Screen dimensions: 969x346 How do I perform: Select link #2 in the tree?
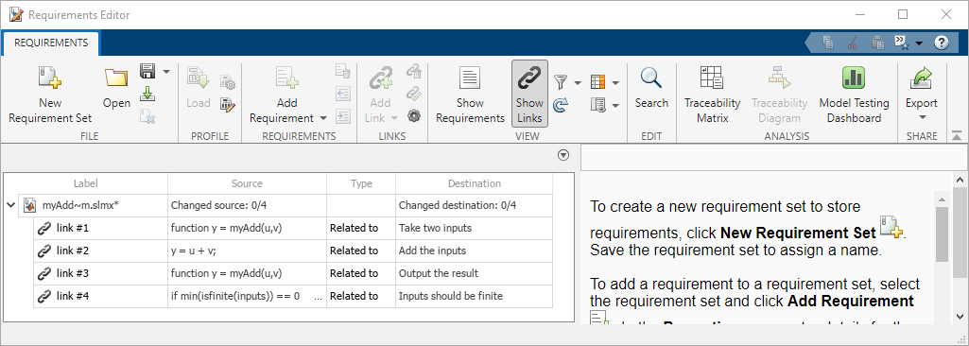point(72,251)
